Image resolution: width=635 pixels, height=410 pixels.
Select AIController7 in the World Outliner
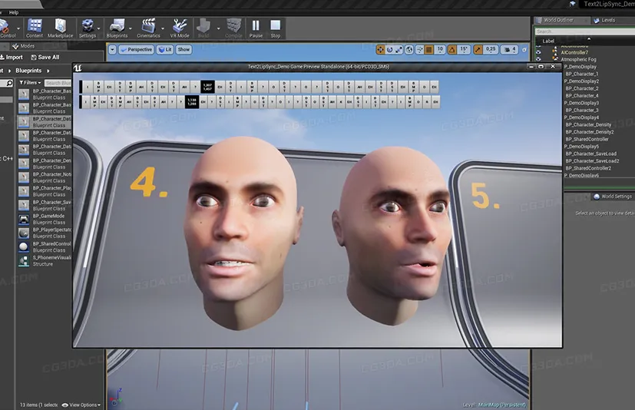[x=574, y=52]
